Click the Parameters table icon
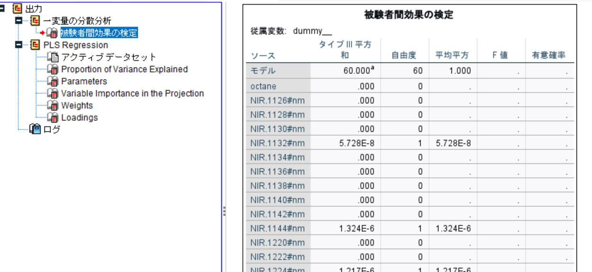This screenshot has height=272, width=592. tap(53, 82)
